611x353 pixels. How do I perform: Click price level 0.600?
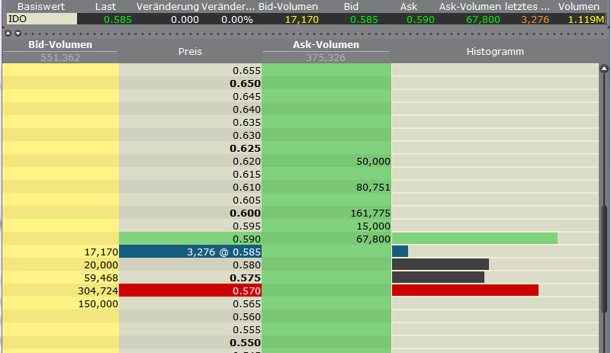(x=245, y=213)
